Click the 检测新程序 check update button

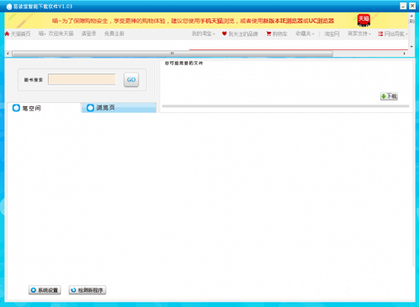pyautogui.click(x=87, y=290)
